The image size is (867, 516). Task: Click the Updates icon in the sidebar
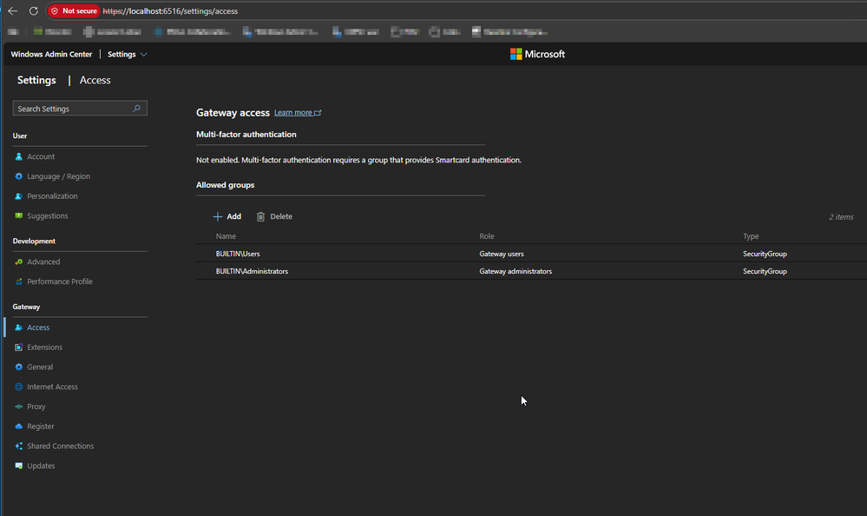click(19, 466)
